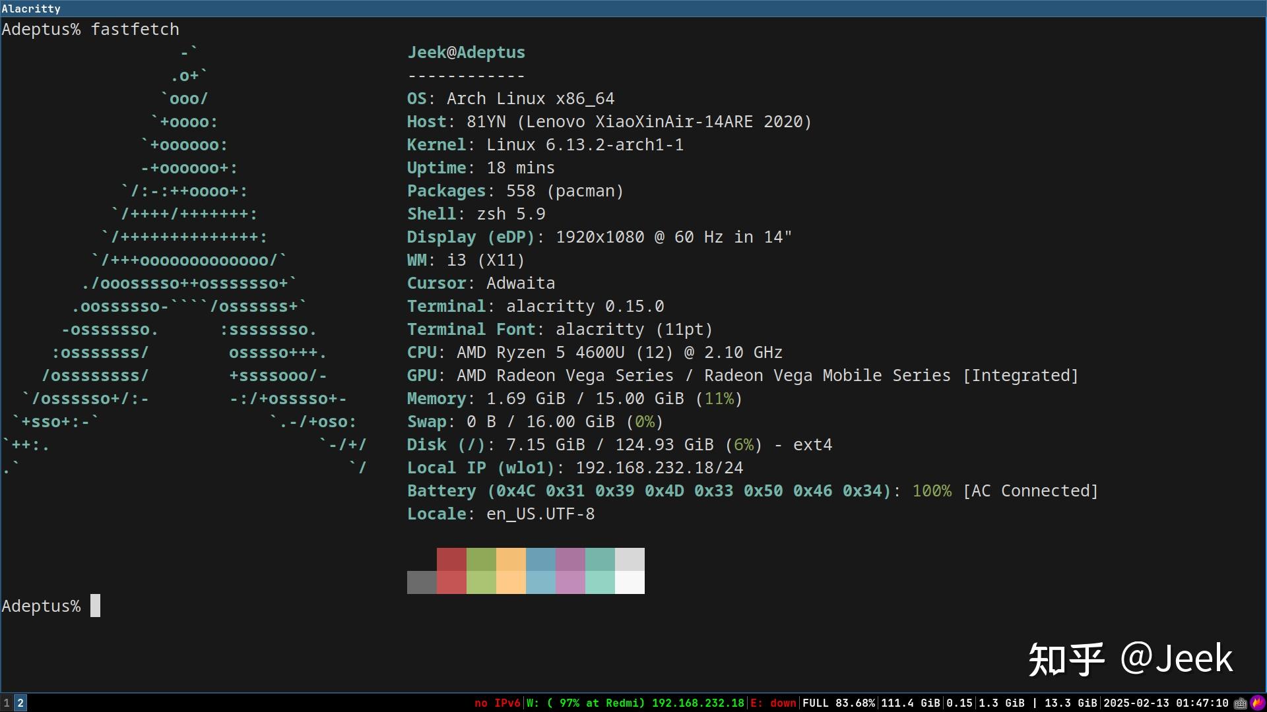Switch to workspace 2
1267x712 pixels.
pos(20,703)
